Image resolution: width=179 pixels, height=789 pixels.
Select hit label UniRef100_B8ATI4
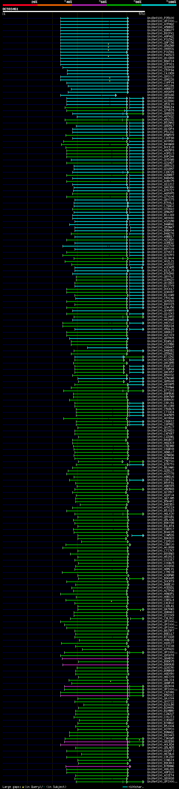pyautogui.click(x=160, y=61)
